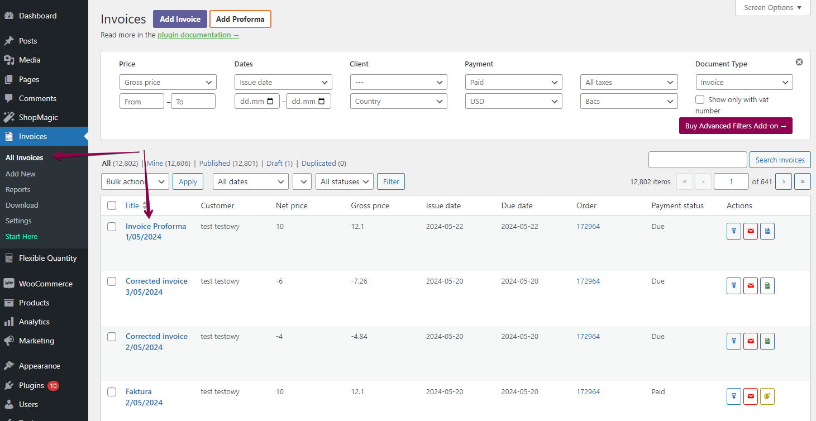816x421 pixels.
Task: Jump to the last page of invoices
Action: (x=803, y=181)
